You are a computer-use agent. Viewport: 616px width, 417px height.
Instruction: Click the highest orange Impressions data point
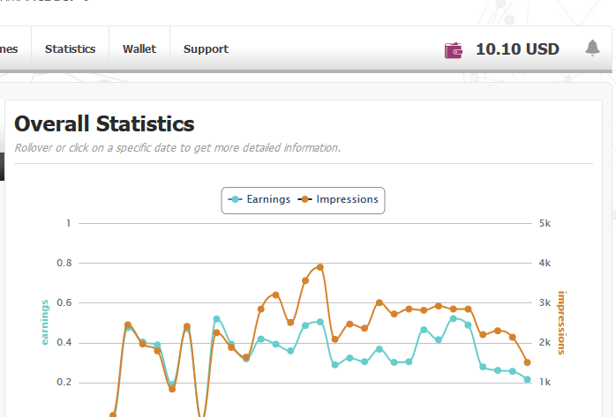click(x=319, y=267)
